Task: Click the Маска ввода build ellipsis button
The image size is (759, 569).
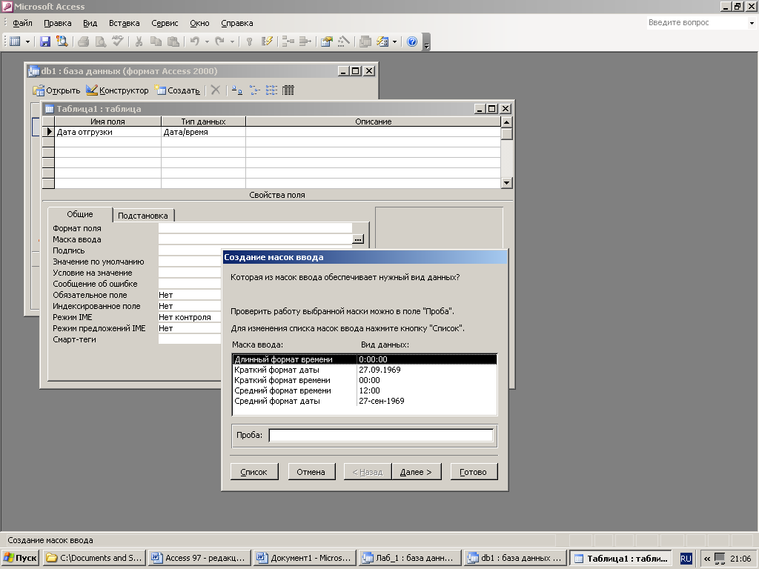Action: pyautogui.click(x=358, y=239)
